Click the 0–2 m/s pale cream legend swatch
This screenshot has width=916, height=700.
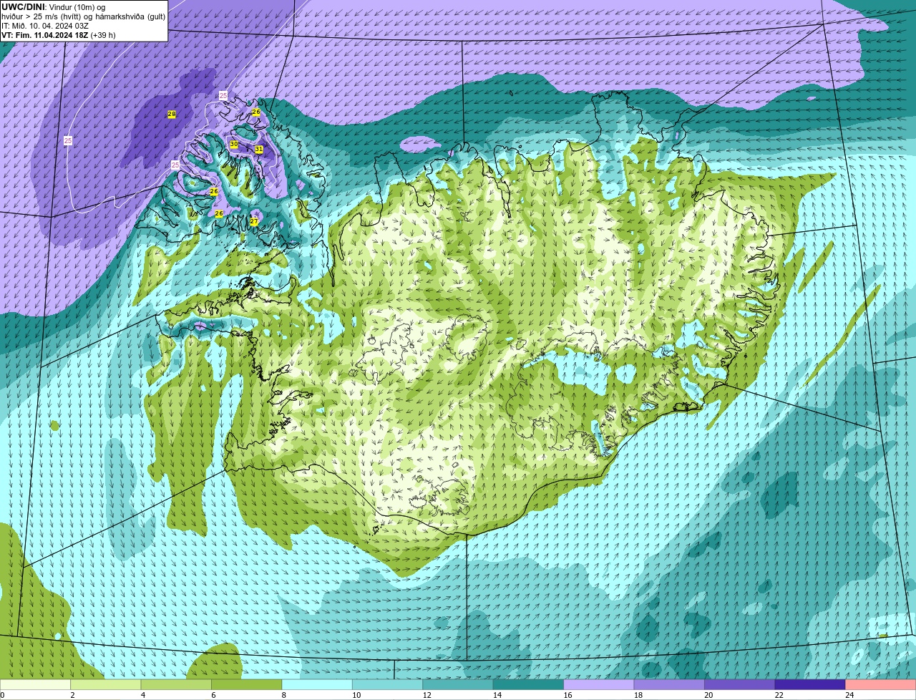(35, 684)
